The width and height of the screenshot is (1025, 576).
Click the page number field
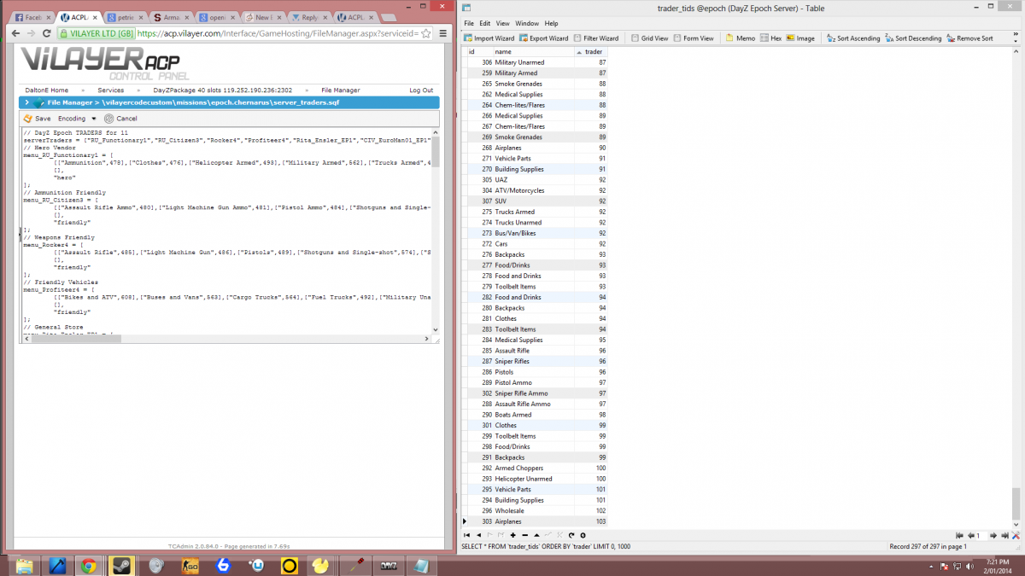pos(982,535)
